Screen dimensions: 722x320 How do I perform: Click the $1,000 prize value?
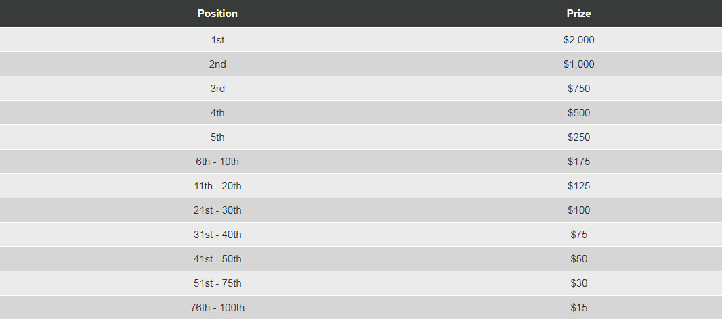578,64
